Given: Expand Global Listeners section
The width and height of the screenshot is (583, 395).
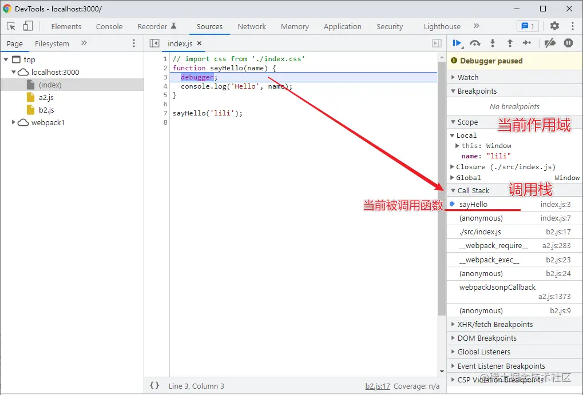Looking at the screenshot, I should tap(514, 352).
